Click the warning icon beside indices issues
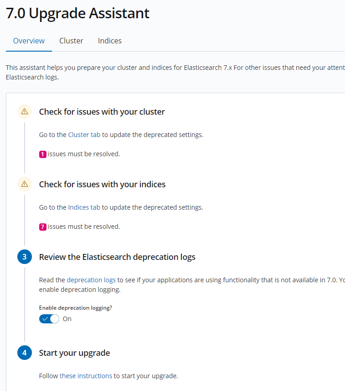The width and height of the screenshot is (345, 391). (25, 184)
